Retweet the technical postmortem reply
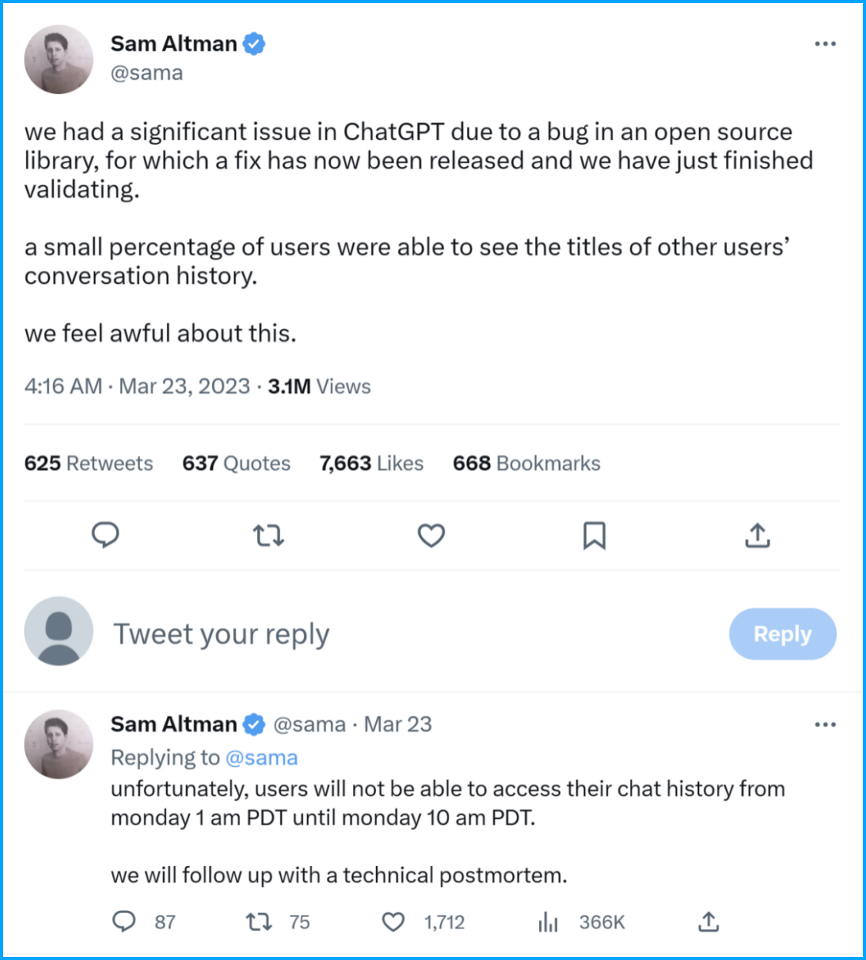866x960 pixels. coord(258,922)
